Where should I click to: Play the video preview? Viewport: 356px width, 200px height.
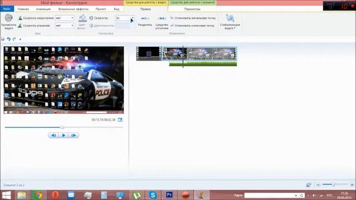point(63,136)
